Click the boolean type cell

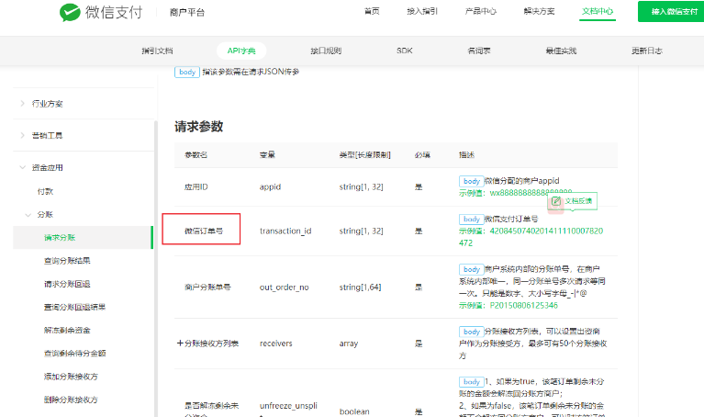[354, 411]
